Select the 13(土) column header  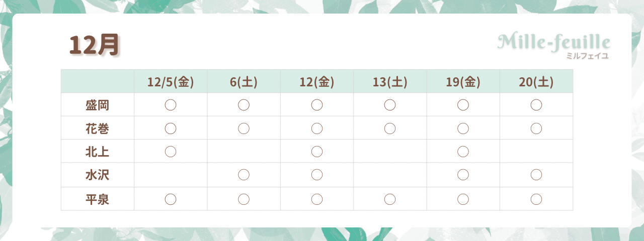[x=390, y=82]
